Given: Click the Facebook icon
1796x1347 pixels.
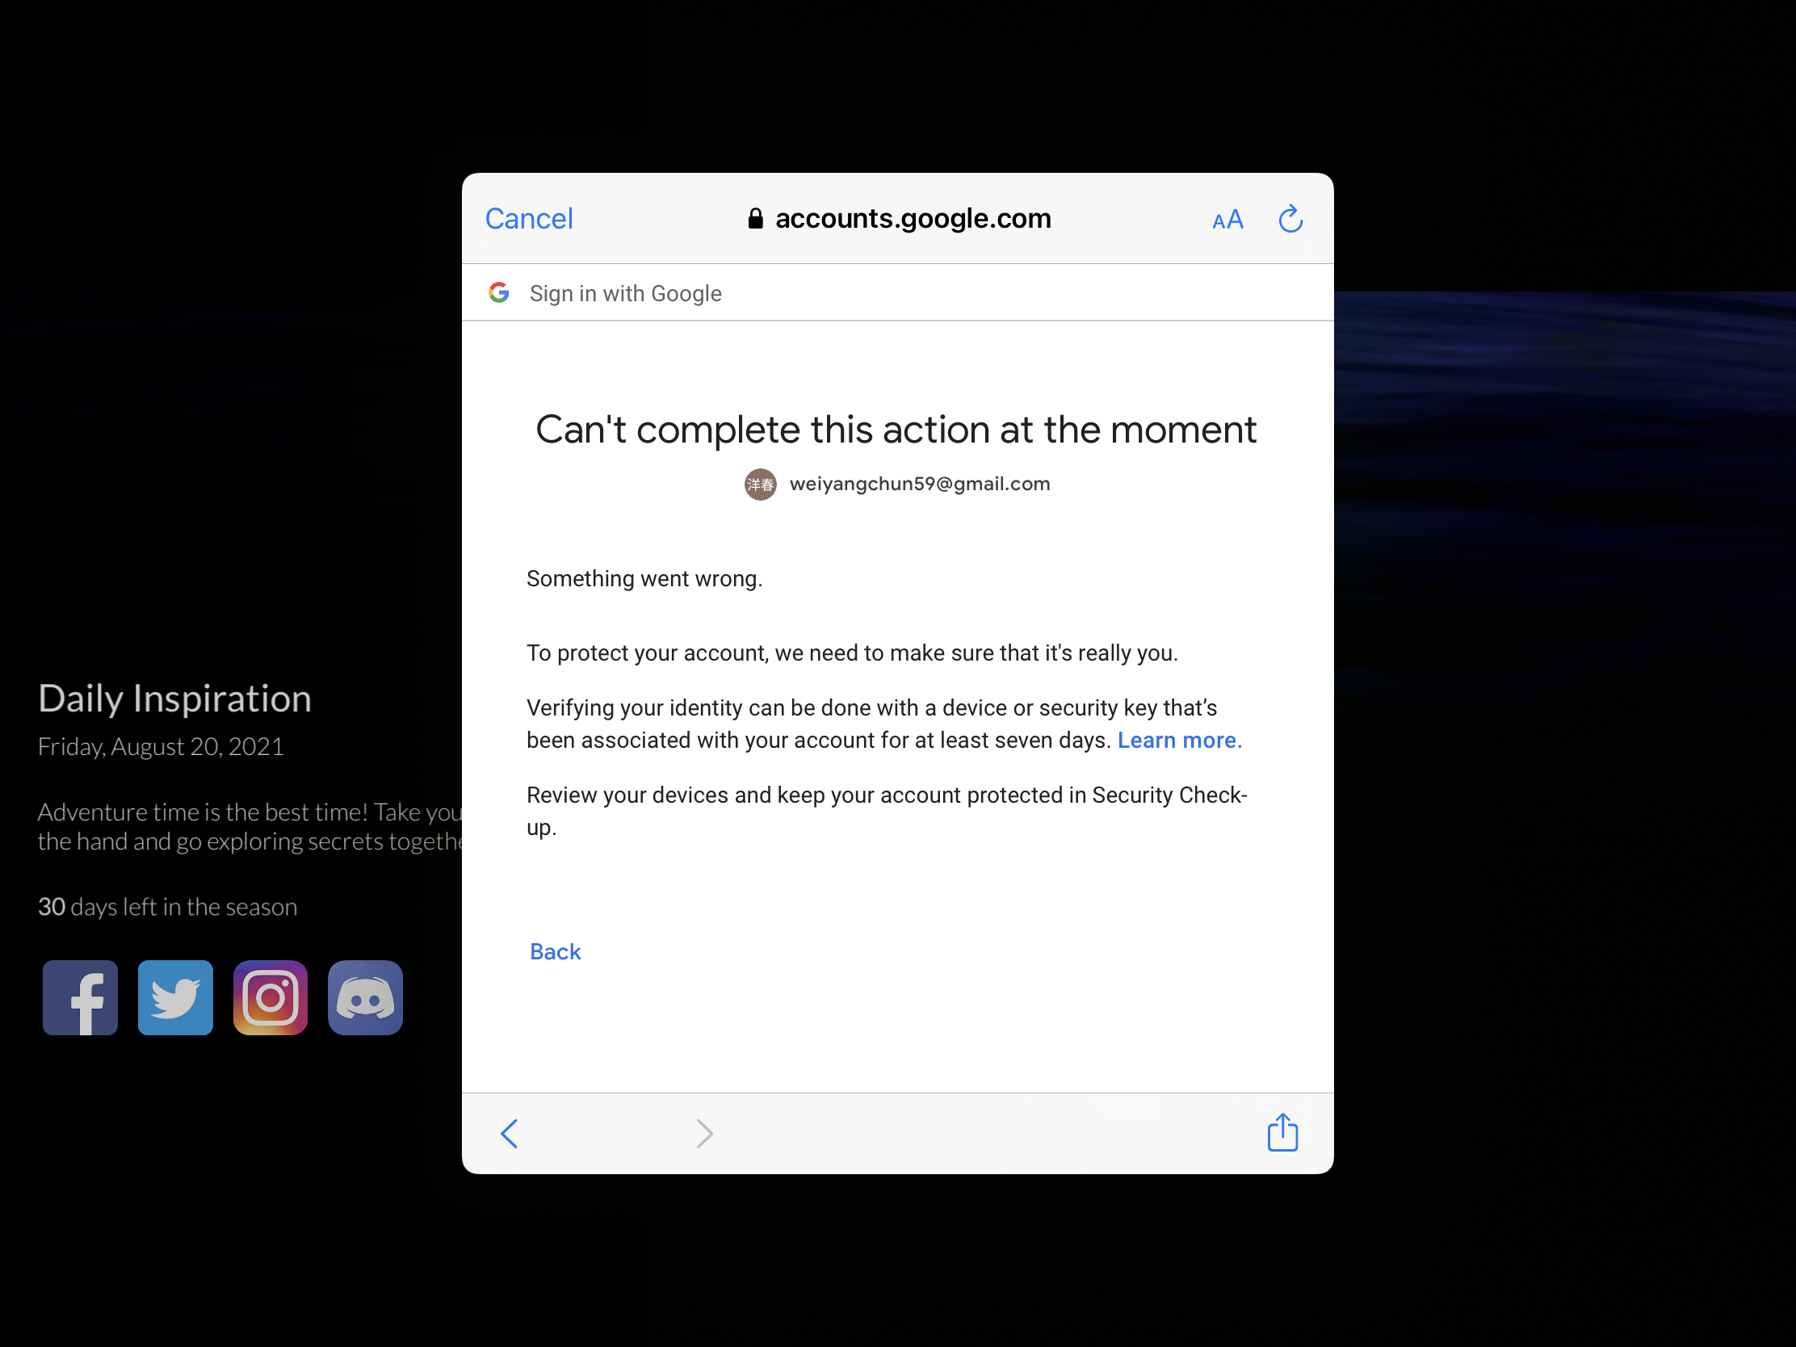Looking at the screenshot, I should pyautogui.click(x=79, y=997).
